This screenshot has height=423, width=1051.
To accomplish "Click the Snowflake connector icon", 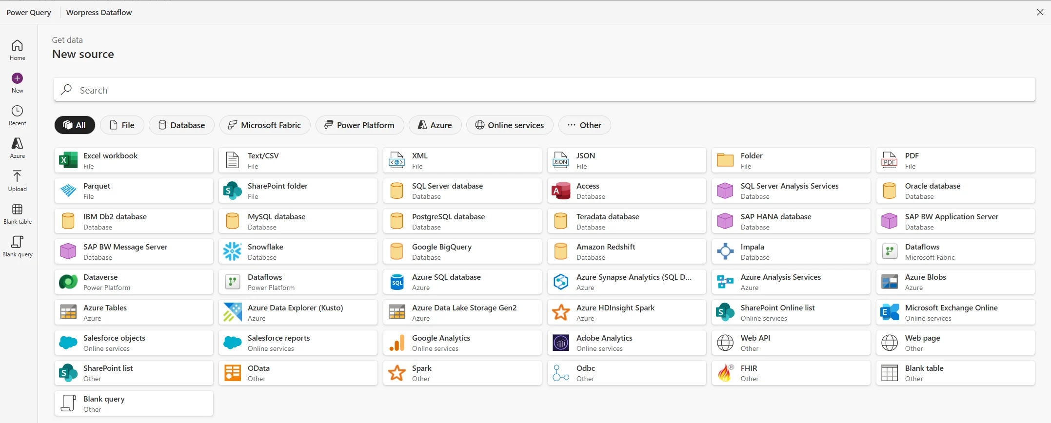I will click(233, 251).
